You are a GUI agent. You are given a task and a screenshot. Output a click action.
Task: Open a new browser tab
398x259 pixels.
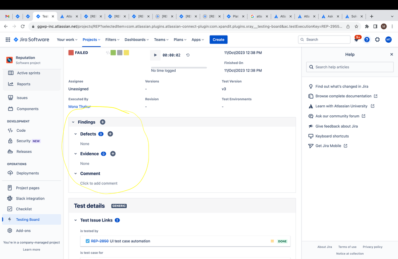tap(372, 16)
